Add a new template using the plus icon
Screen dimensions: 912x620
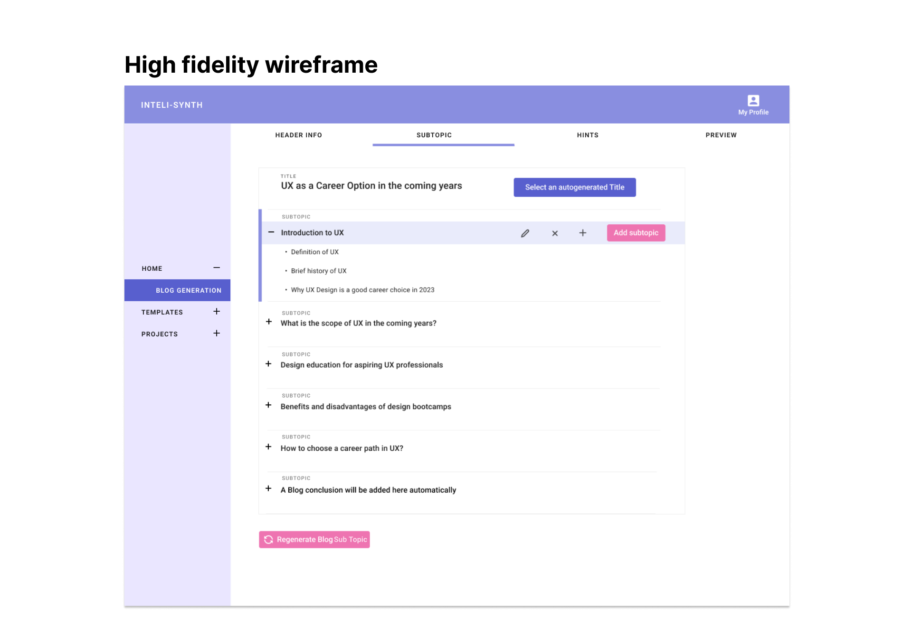pyautogui.click(x=217, y=311)
